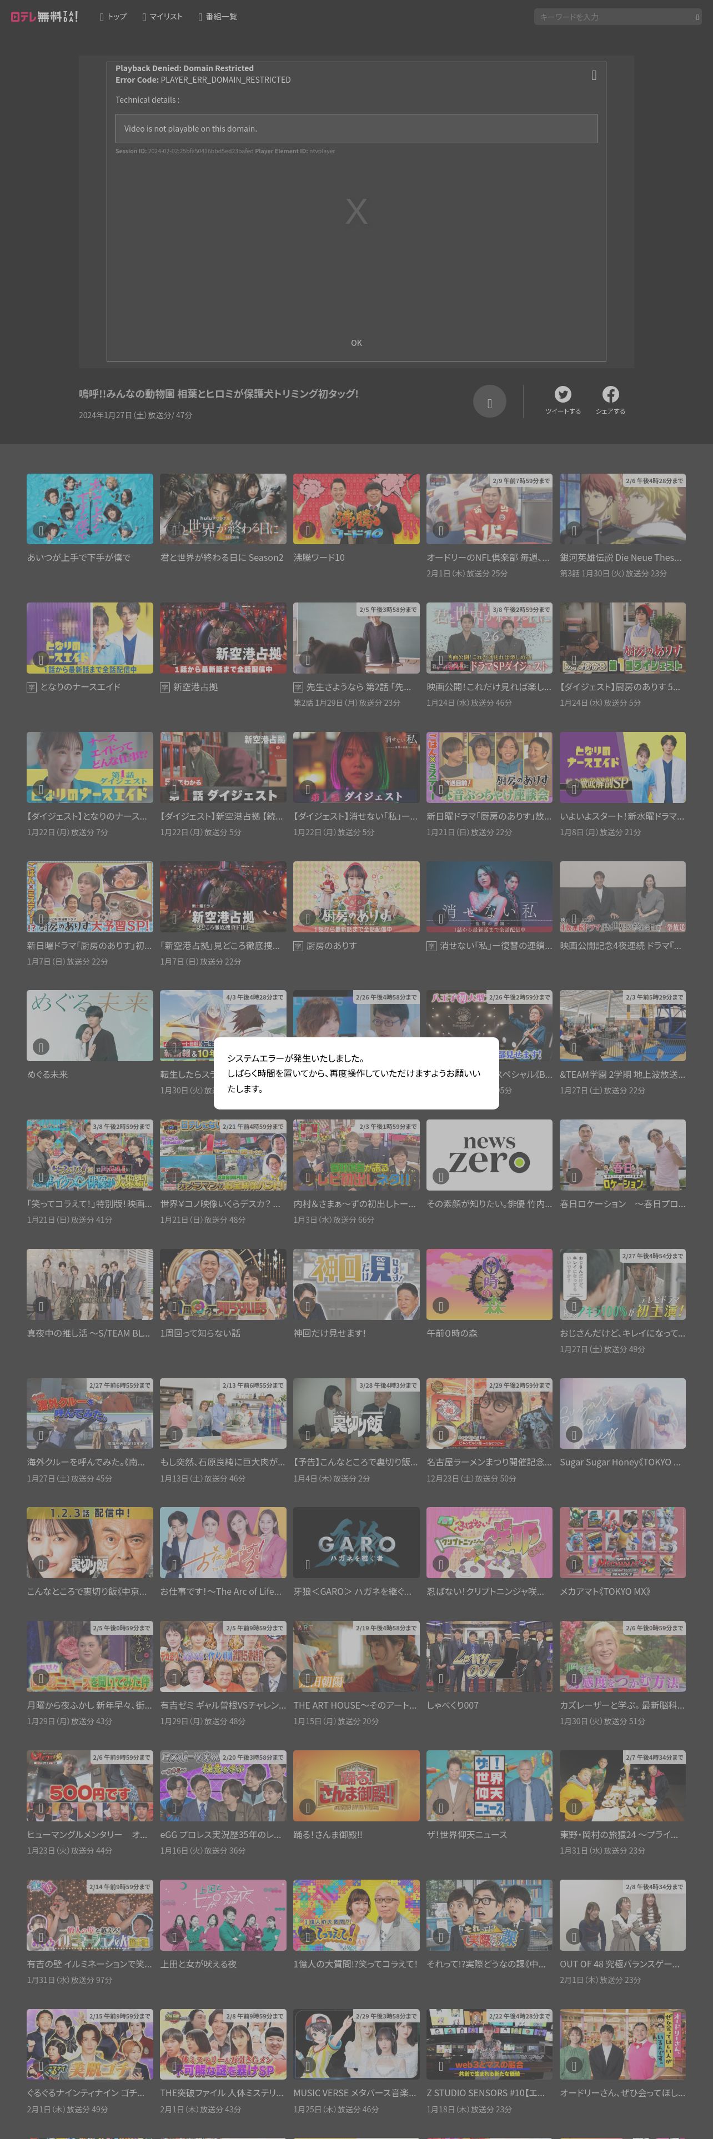
Task: Click play icon on お仕事です! thumbnail
Action: (x=174, y=1564)
